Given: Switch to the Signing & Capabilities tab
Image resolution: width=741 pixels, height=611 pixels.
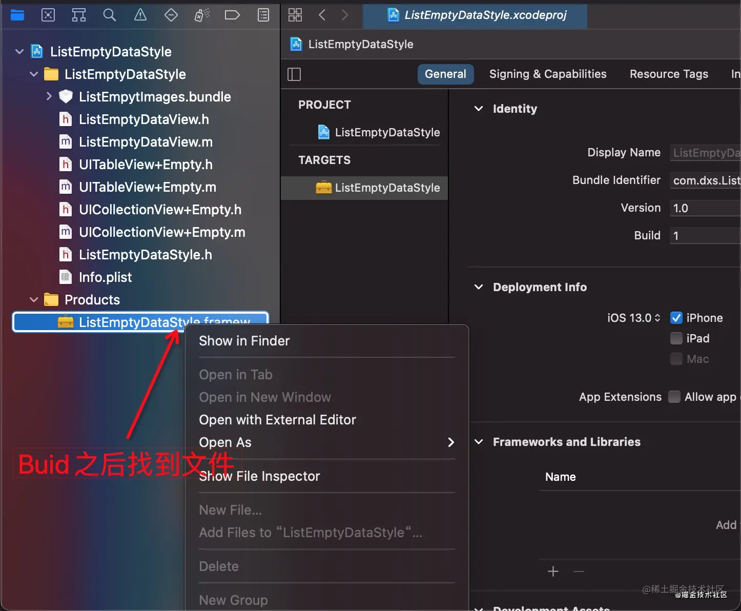Looking at the screenshot, I should coord(548,74).
